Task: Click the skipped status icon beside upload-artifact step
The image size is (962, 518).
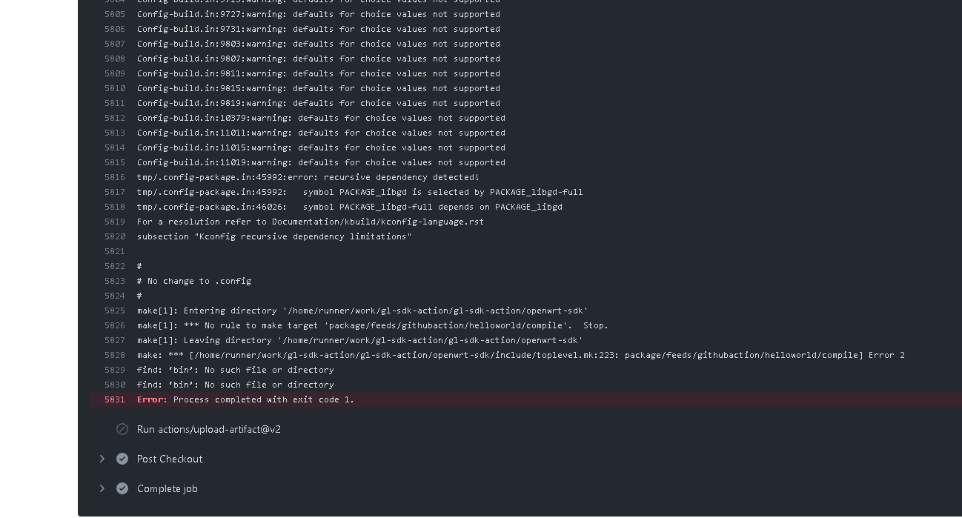Action: [122, 429]
